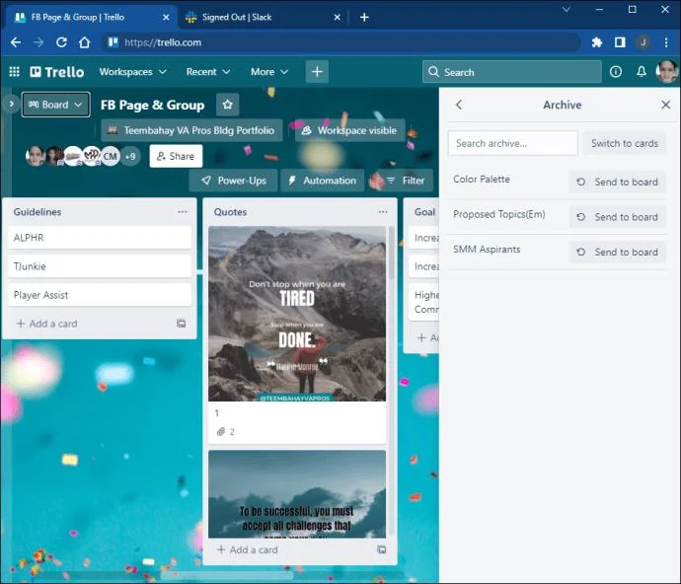Screen dimensions: 681x584
Task: Click the browser forward arrow
Action: [x=38, y=42]
